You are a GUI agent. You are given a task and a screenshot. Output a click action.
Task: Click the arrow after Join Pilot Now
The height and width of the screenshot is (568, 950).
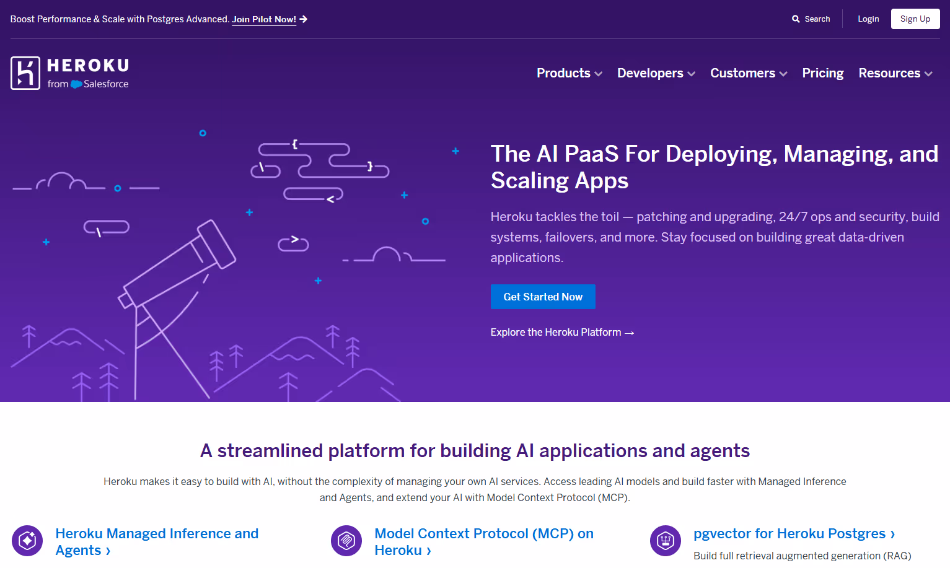coord(304,19)
